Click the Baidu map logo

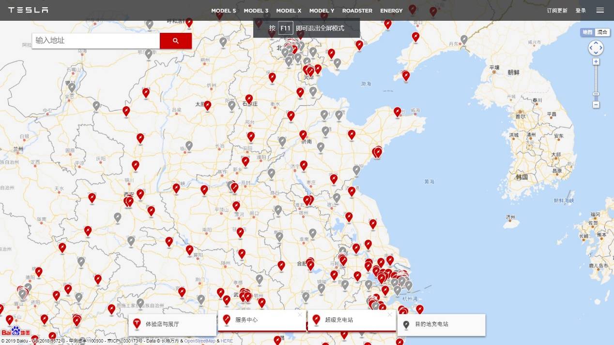tap(15, 331)
